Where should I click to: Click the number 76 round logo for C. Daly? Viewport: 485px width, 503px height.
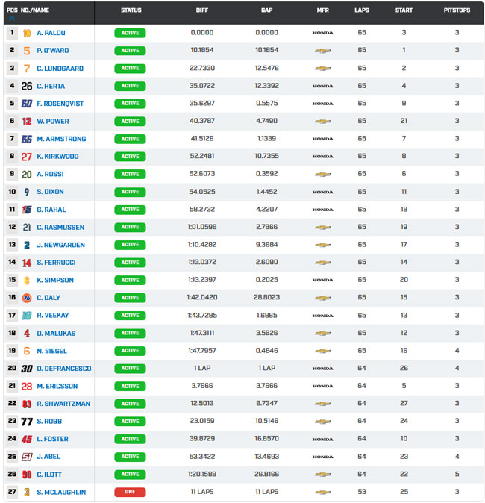(x=27, y=298)
